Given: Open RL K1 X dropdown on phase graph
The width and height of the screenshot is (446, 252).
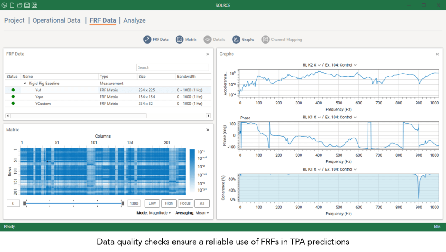Looking at the screenshot, I should [x=311, y=117].
